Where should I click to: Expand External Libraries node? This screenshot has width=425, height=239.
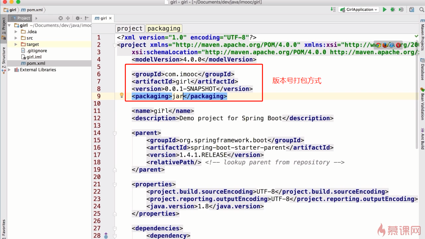[10, 70]
